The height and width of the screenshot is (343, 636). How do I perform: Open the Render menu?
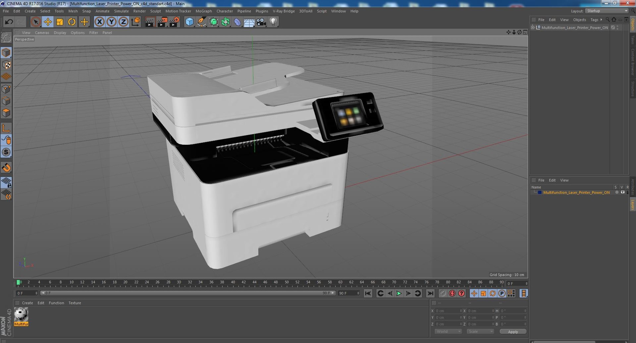[139, 11]
